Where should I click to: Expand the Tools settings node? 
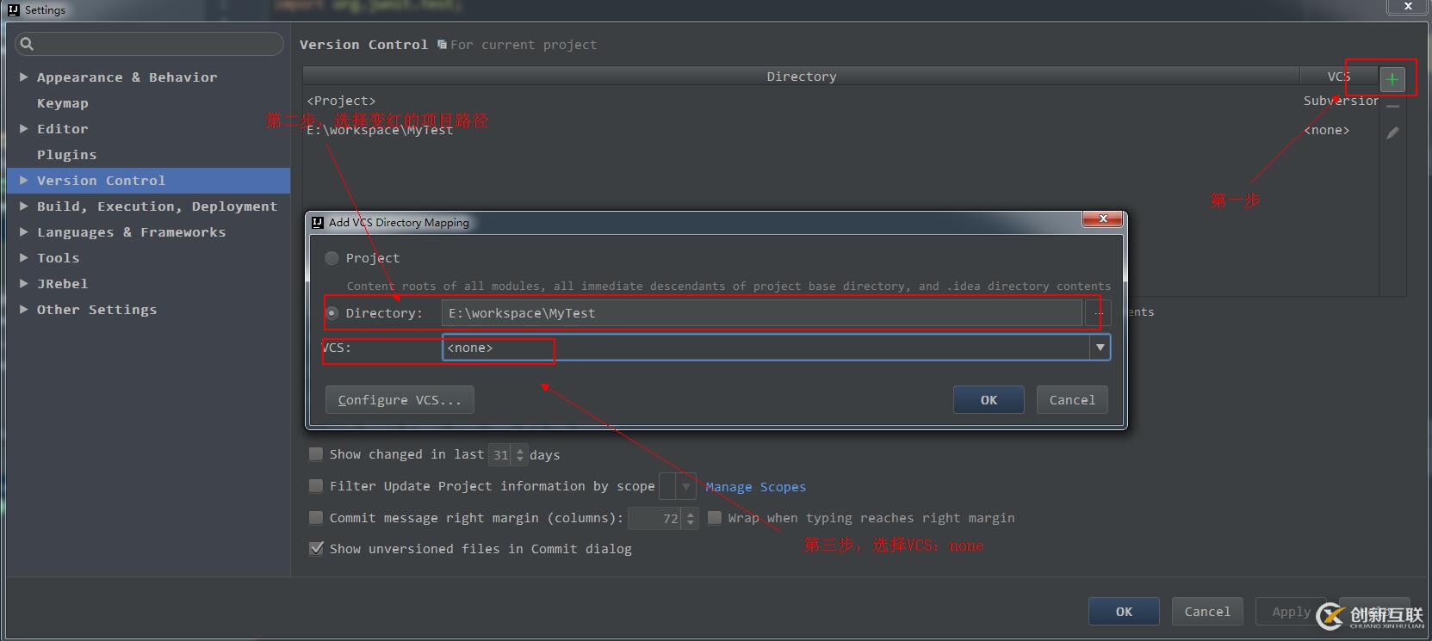(24, 258)
